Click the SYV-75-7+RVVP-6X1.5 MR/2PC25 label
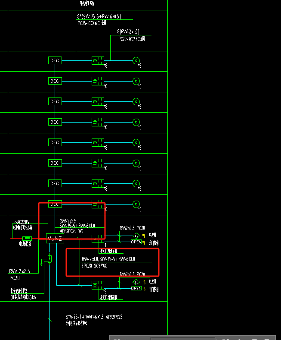The width and height of the screenshot is (281, 340). (x=94, y=317)
